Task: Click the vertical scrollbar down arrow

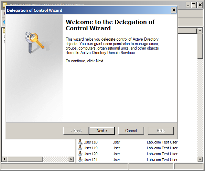Action: (200, 159)
